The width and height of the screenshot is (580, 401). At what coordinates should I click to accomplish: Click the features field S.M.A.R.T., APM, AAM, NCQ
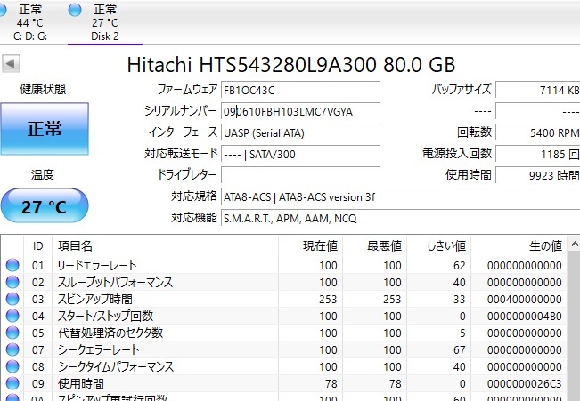[x=401, y=218]
